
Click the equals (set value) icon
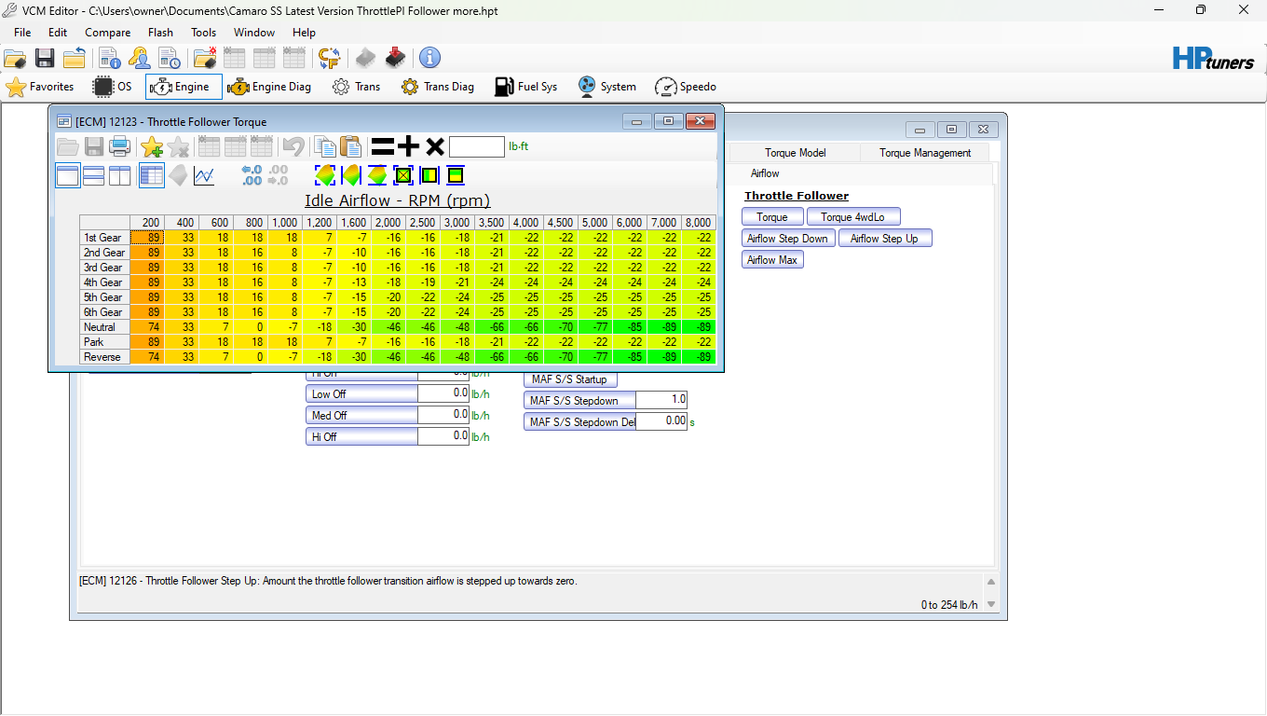pos(382,146)
